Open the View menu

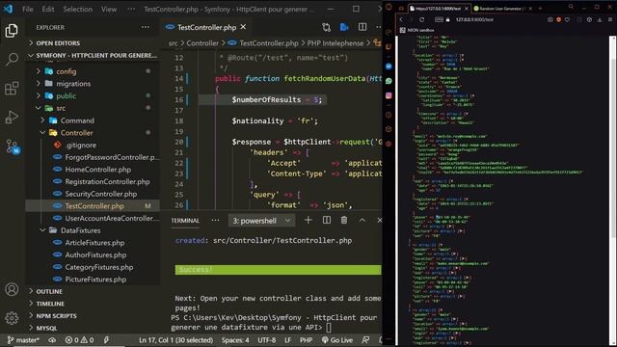[109, 9]
